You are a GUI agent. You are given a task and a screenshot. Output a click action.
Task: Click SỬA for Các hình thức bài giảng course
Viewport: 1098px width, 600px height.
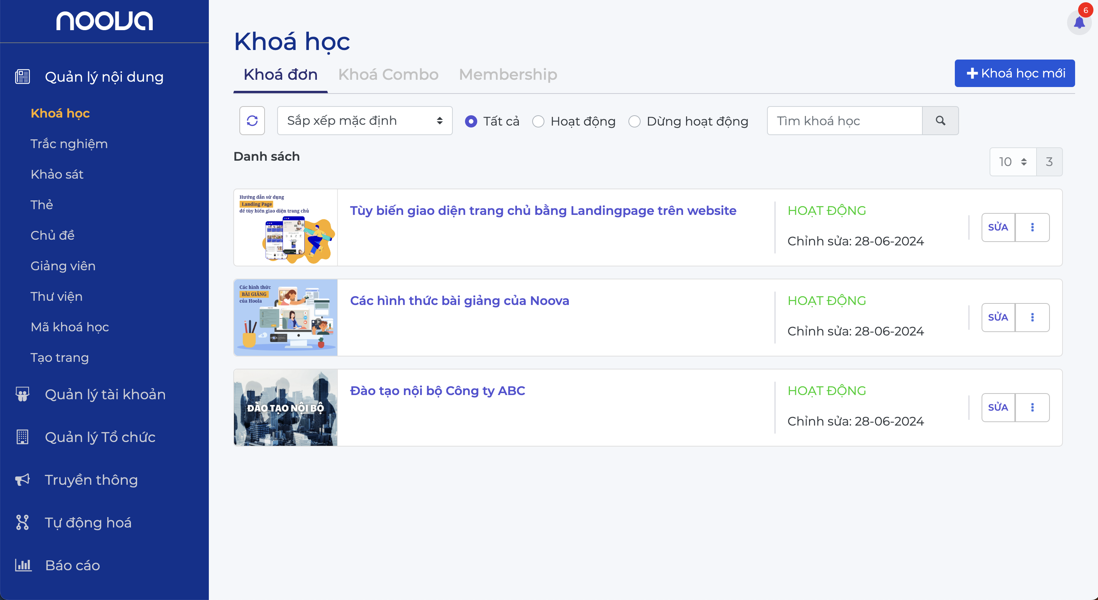pyautogui.click(x=998, y=317)
